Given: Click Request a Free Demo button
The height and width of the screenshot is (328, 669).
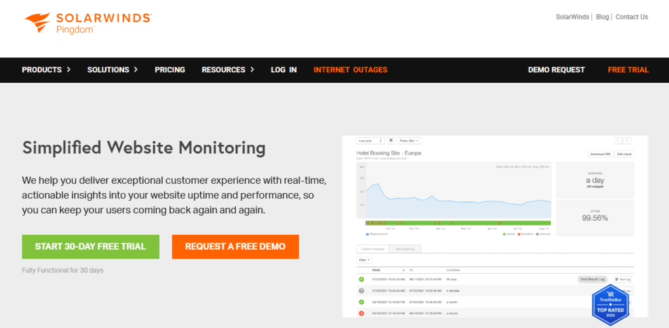Looking at the screenshot, I should pos(235,246).
